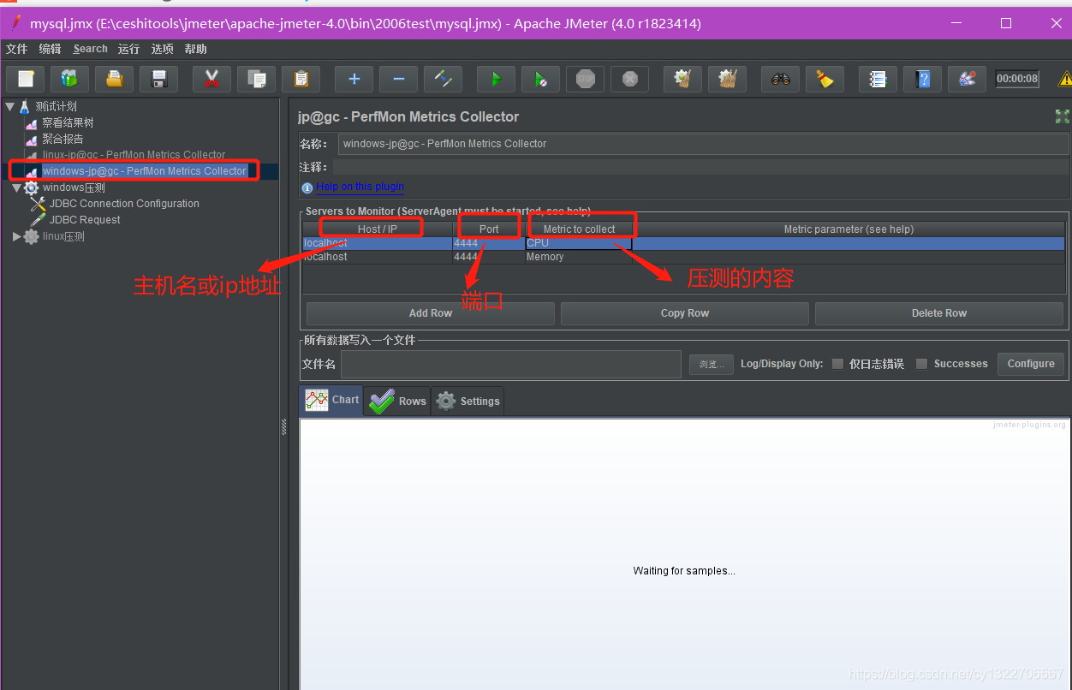The width and height of the screenshot is (1072, 690).
Task: Stop the running test icon
Action: pos(586,79)
